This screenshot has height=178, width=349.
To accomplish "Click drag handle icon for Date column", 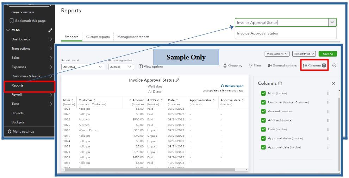I will (328, 129).
